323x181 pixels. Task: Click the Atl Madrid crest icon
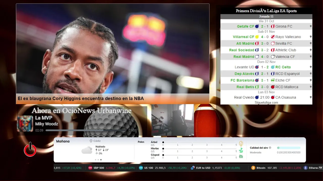pos(257,43)
